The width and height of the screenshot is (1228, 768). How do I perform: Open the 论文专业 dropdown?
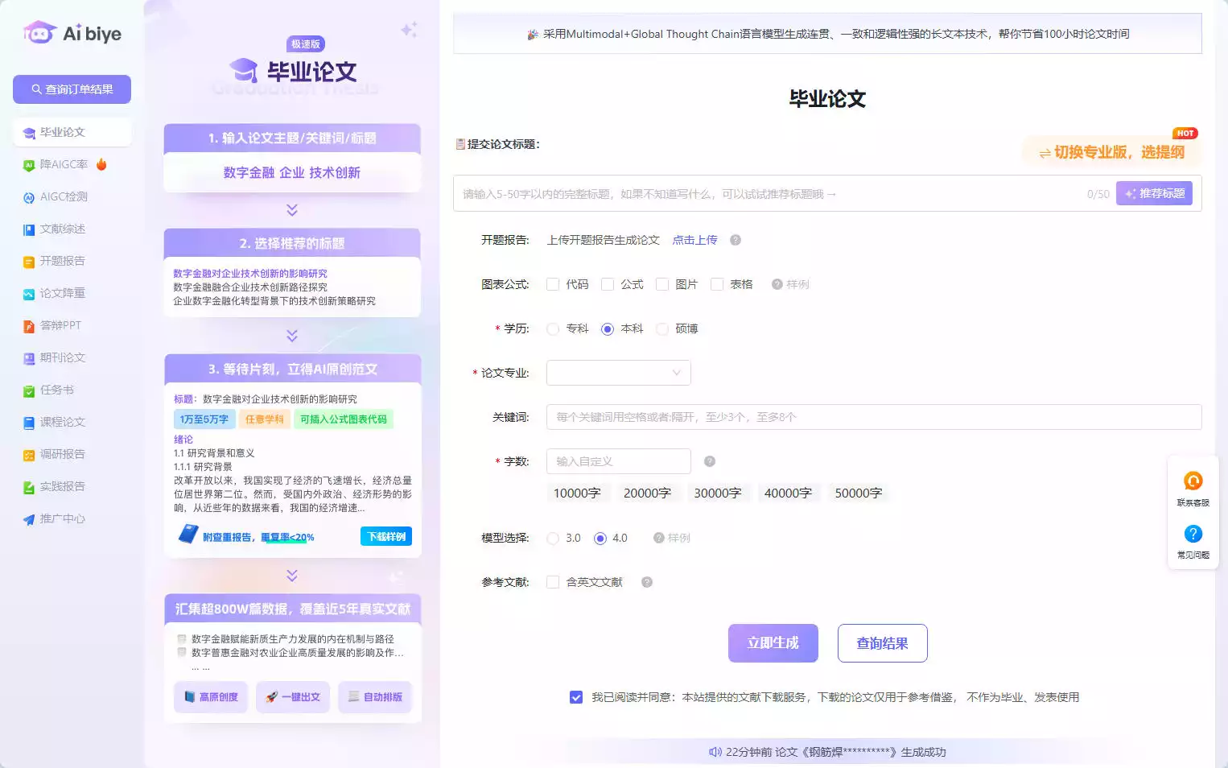click(x=618, y=373)
